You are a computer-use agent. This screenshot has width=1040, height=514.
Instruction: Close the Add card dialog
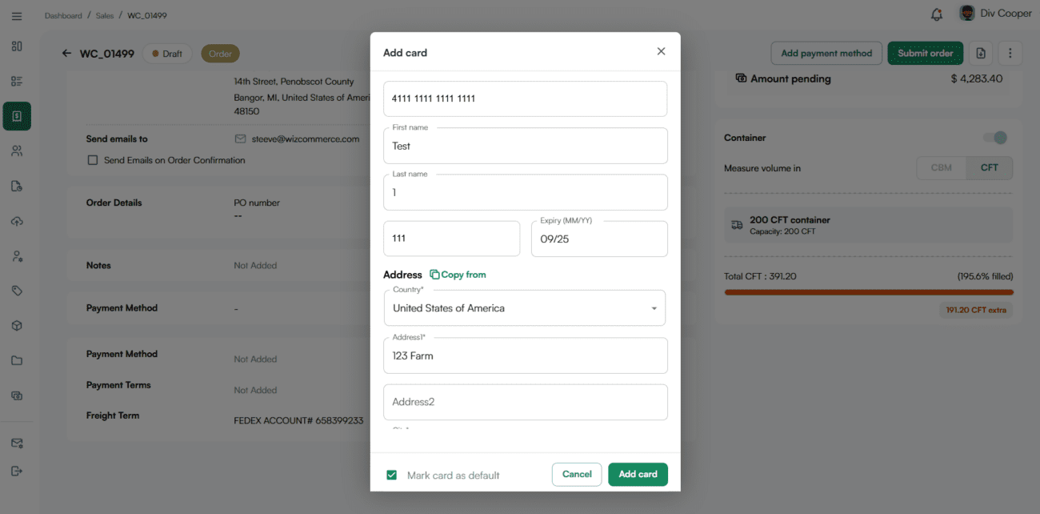point(661,51)
